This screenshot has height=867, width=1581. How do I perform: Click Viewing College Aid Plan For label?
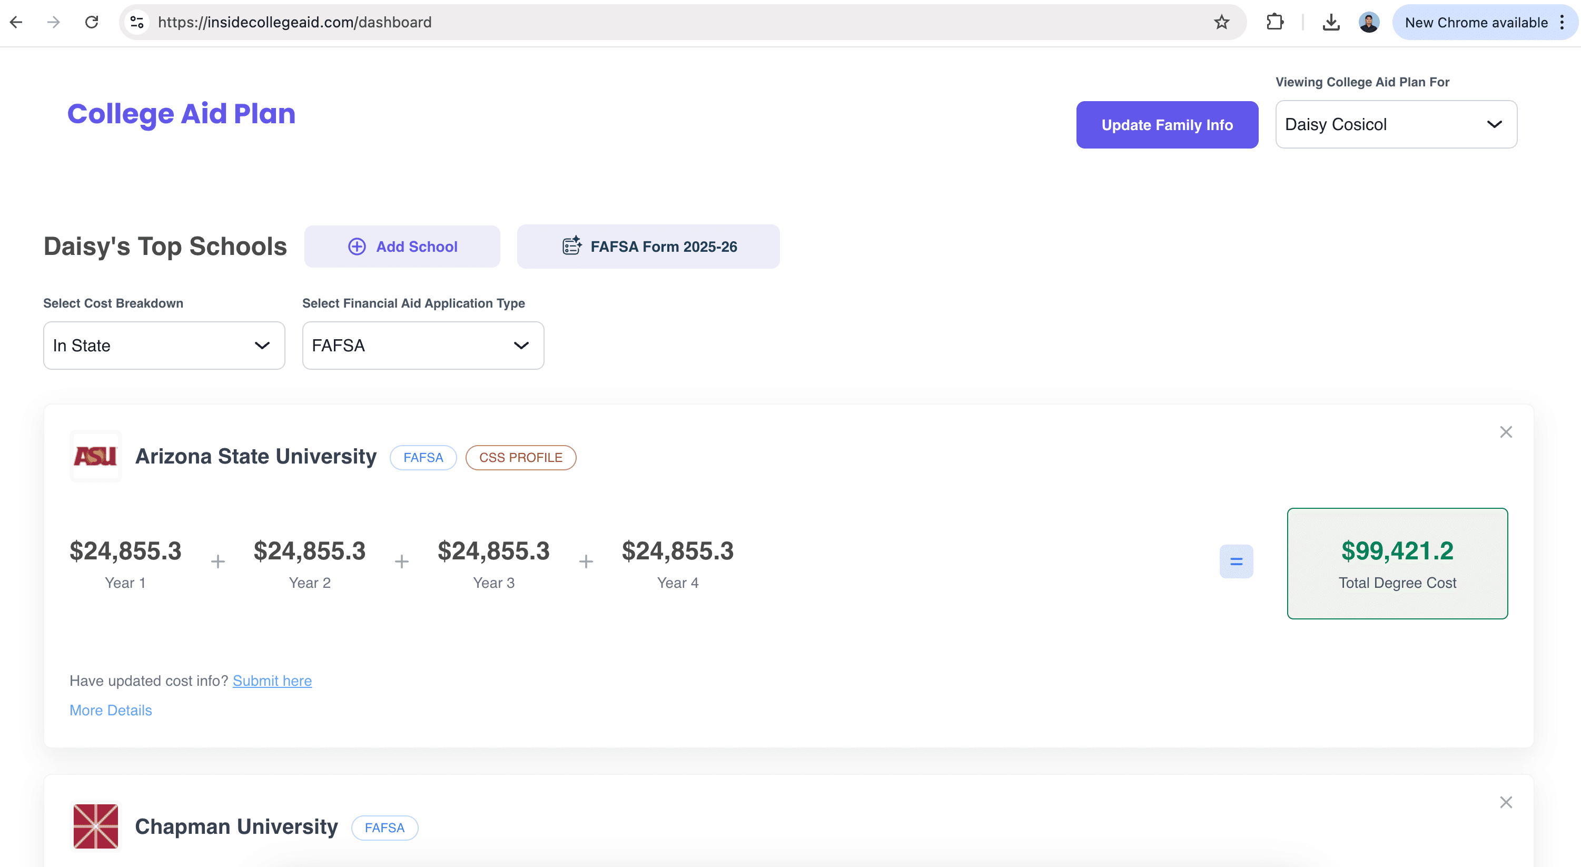click(1362, 82)
